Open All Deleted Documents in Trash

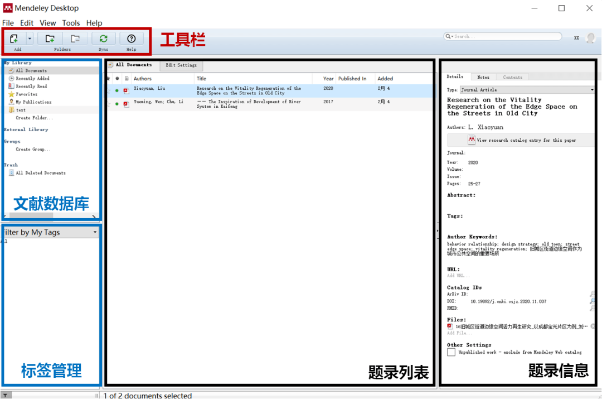pos(40,173)
